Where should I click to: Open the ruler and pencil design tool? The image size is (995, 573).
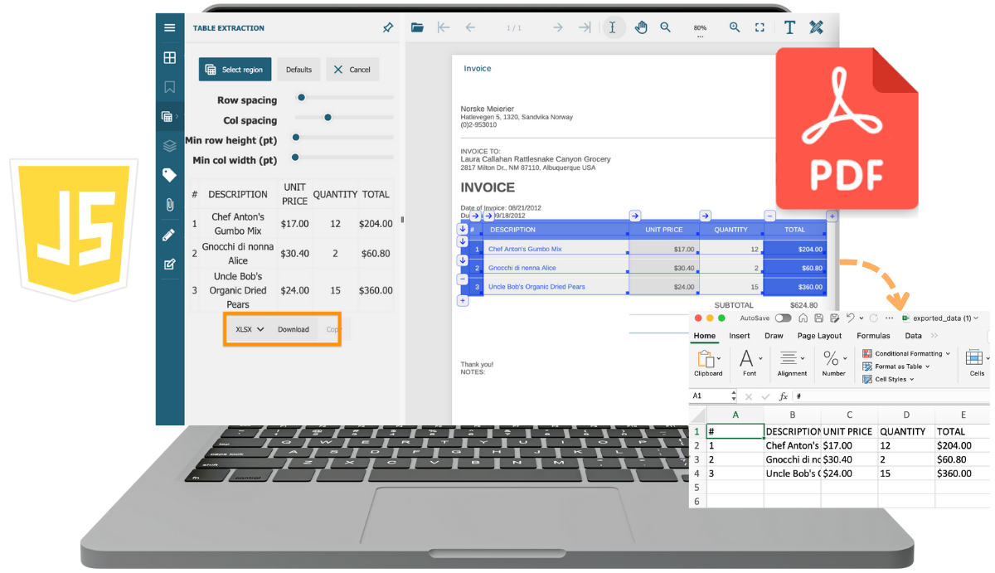click(x=817, y=27)
